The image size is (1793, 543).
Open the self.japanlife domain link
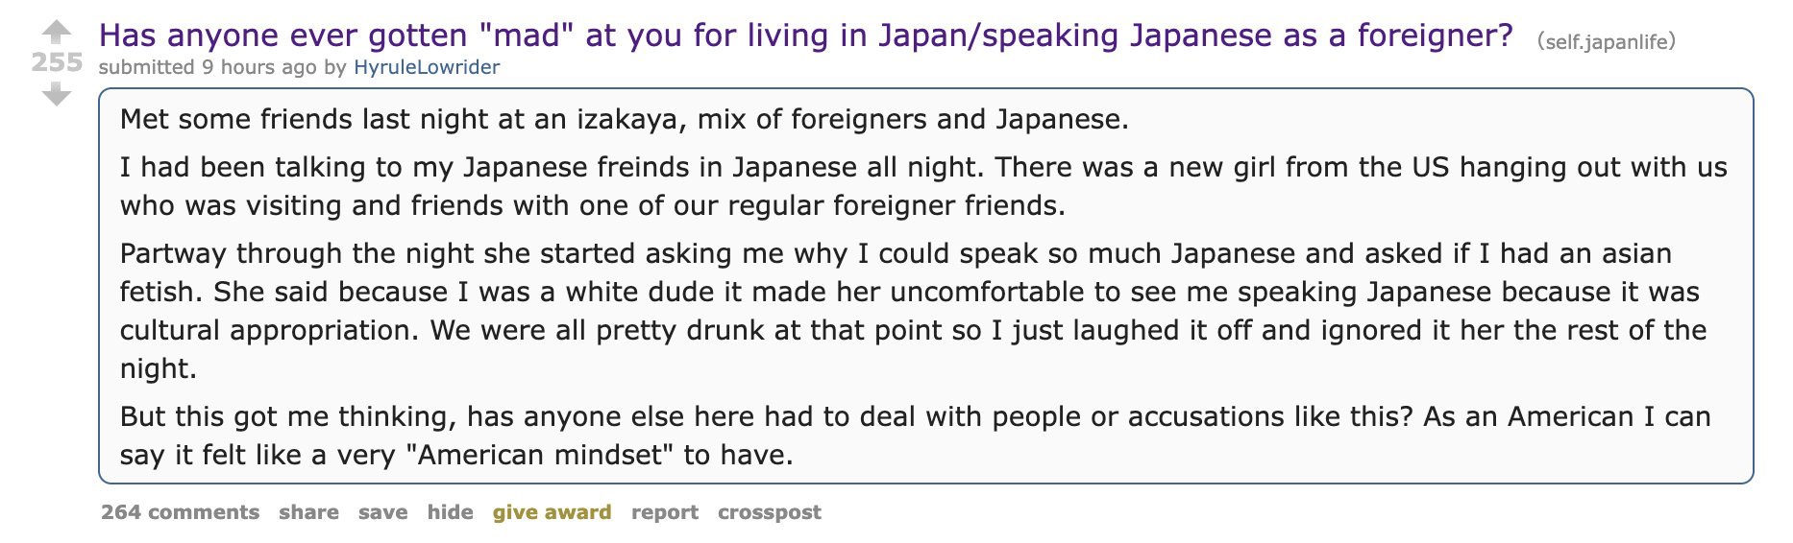[1606, 41]
